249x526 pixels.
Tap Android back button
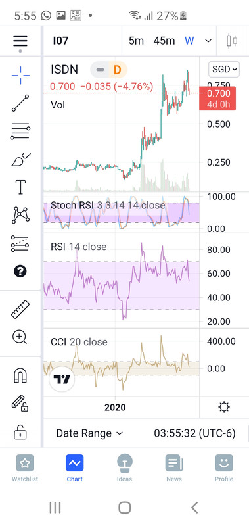pyautogui.click(x=194, y=507)
